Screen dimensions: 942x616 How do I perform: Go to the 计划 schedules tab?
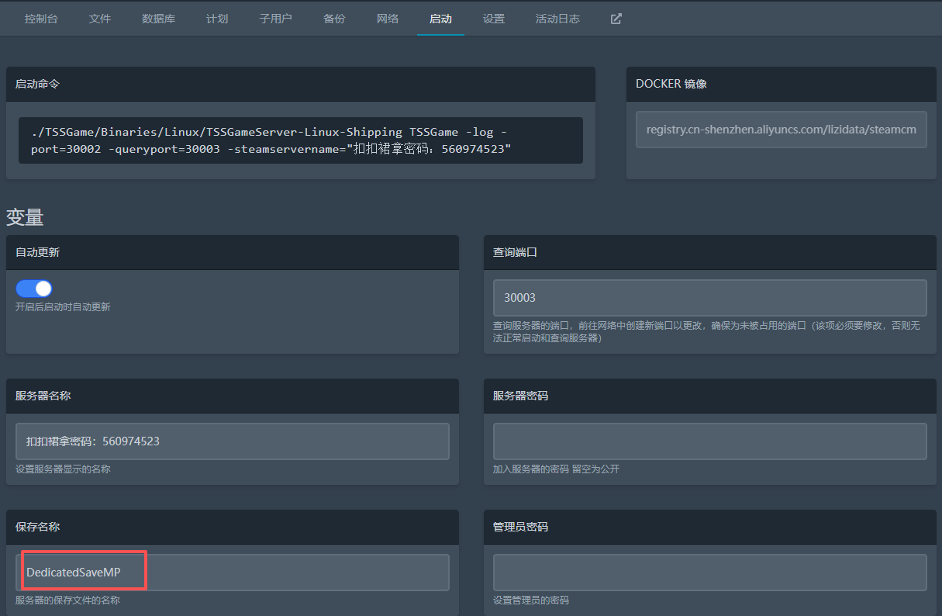pos(217,19)
